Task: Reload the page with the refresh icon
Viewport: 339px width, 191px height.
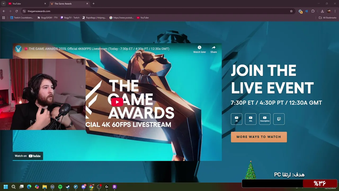Action: click(16, 11)
